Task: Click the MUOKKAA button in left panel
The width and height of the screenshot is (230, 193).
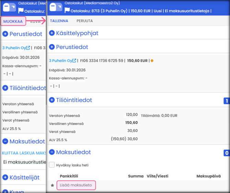Action: click(x=13, y=21)
